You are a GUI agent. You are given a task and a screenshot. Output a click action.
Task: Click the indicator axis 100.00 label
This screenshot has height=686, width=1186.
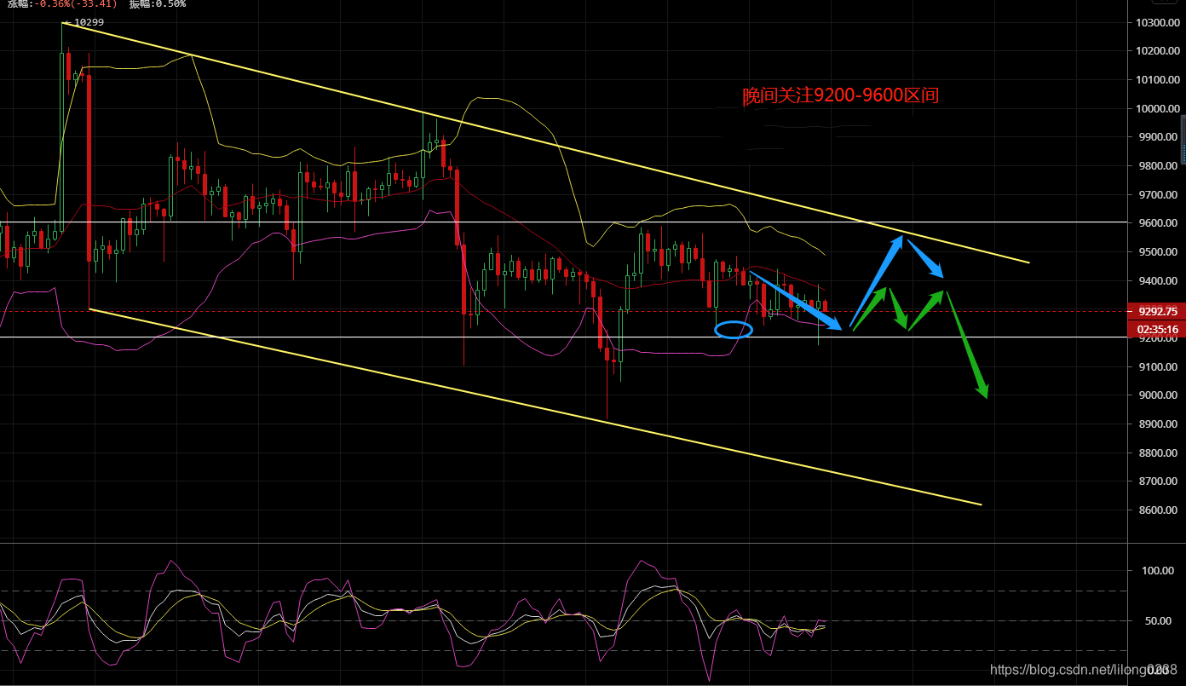(1158, 571)
